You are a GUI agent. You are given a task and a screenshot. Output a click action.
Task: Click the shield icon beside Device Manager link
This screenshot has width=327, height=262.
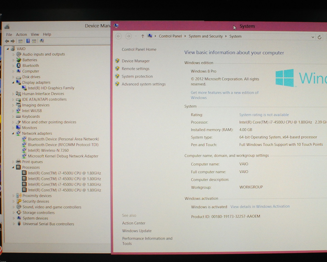click(x=117, y=61)
